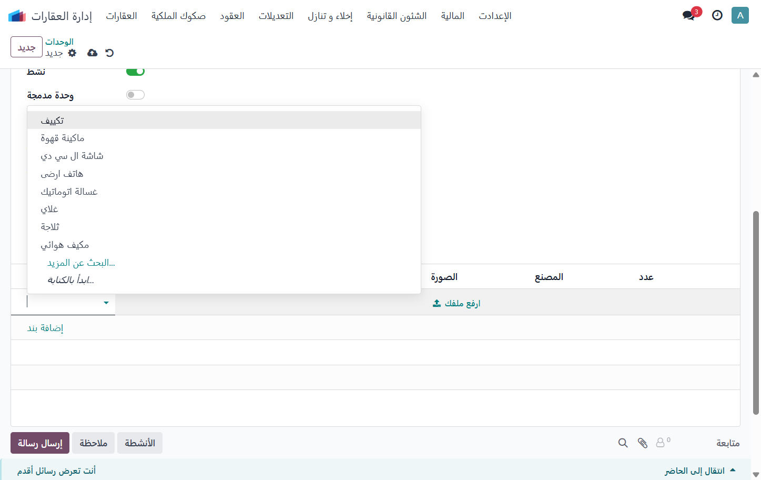Open the الشئون القانونية menu

coord(397,16)
